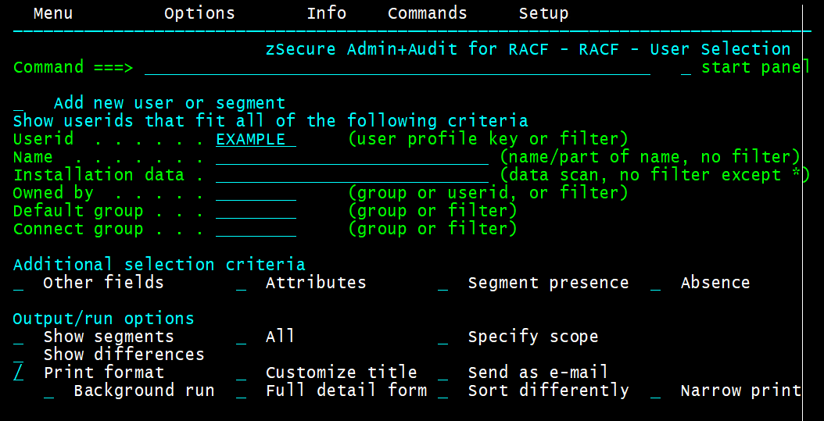The height and width of the screenshot is (421, 824).
Task: Click the Output/run options heading
Action: 103,319
